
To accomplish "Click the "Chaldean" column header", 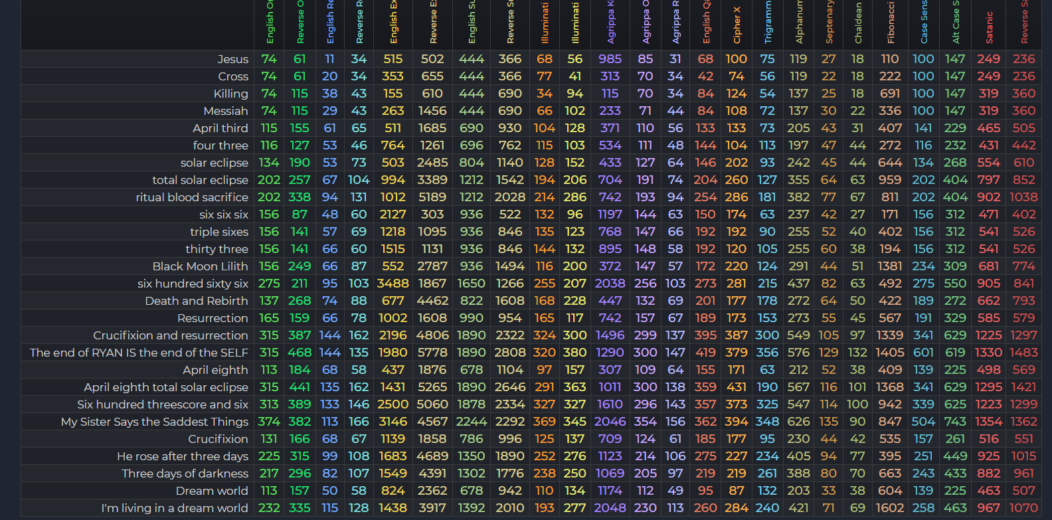I will pos(858,23).
